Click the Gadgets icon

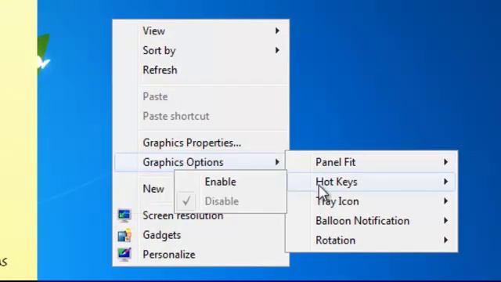pos(124,235)
